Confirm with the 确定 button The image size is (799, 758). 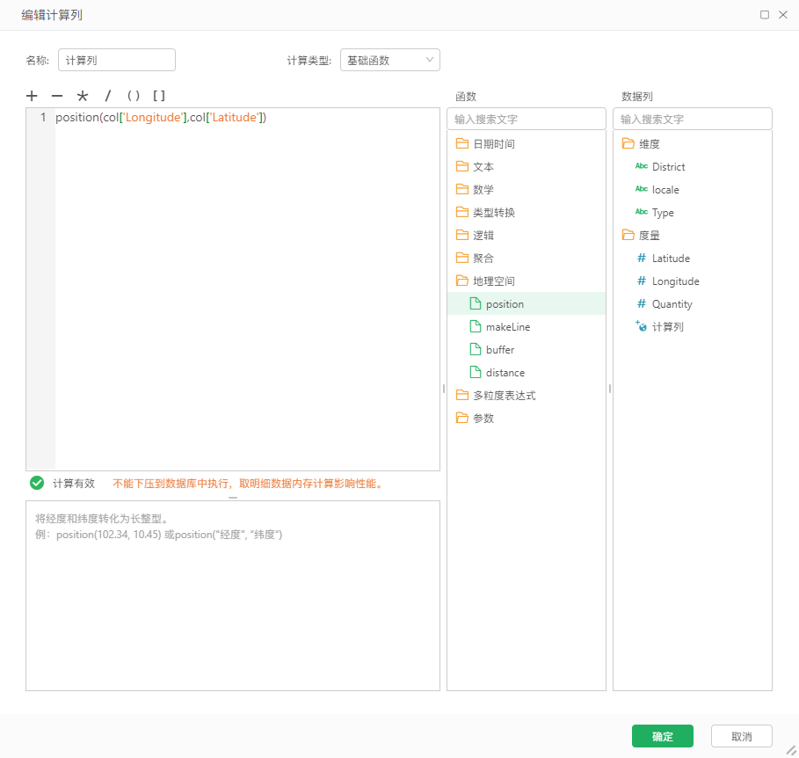click(x=663, y=736)
